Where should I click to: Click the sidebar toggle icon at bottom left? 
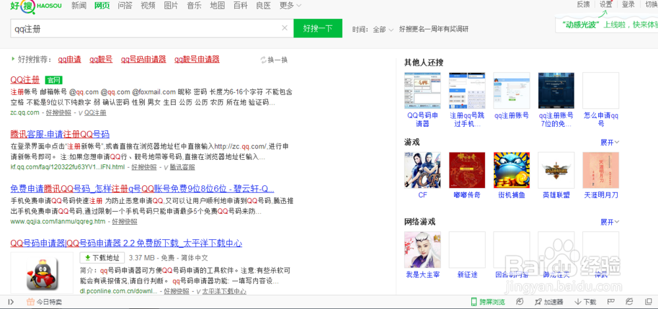click(11, 302)
